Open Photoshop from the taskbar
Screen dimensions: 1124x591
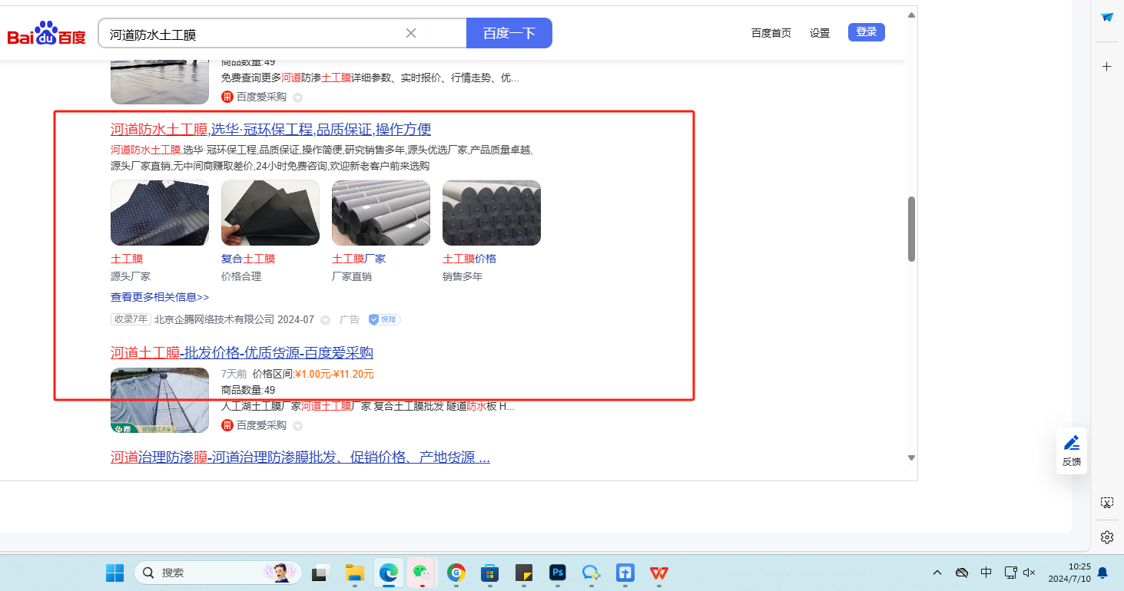click(558, 573)
